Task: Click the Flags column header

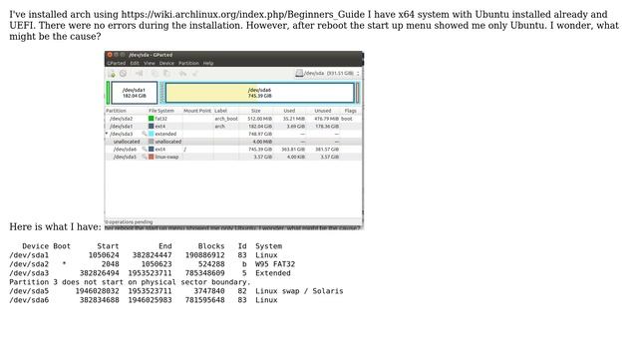Action: pos(350,111)
